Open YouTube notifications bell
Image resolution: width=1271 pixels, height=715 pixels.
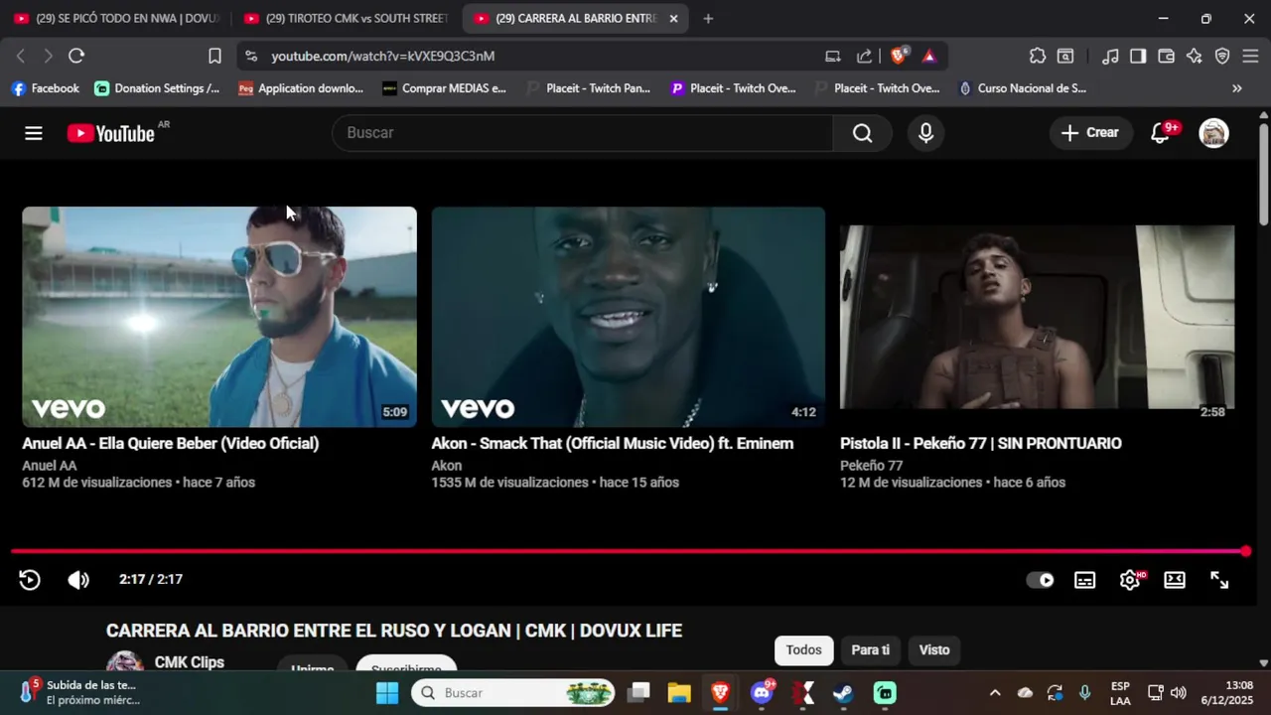[x=1160, y=133]
